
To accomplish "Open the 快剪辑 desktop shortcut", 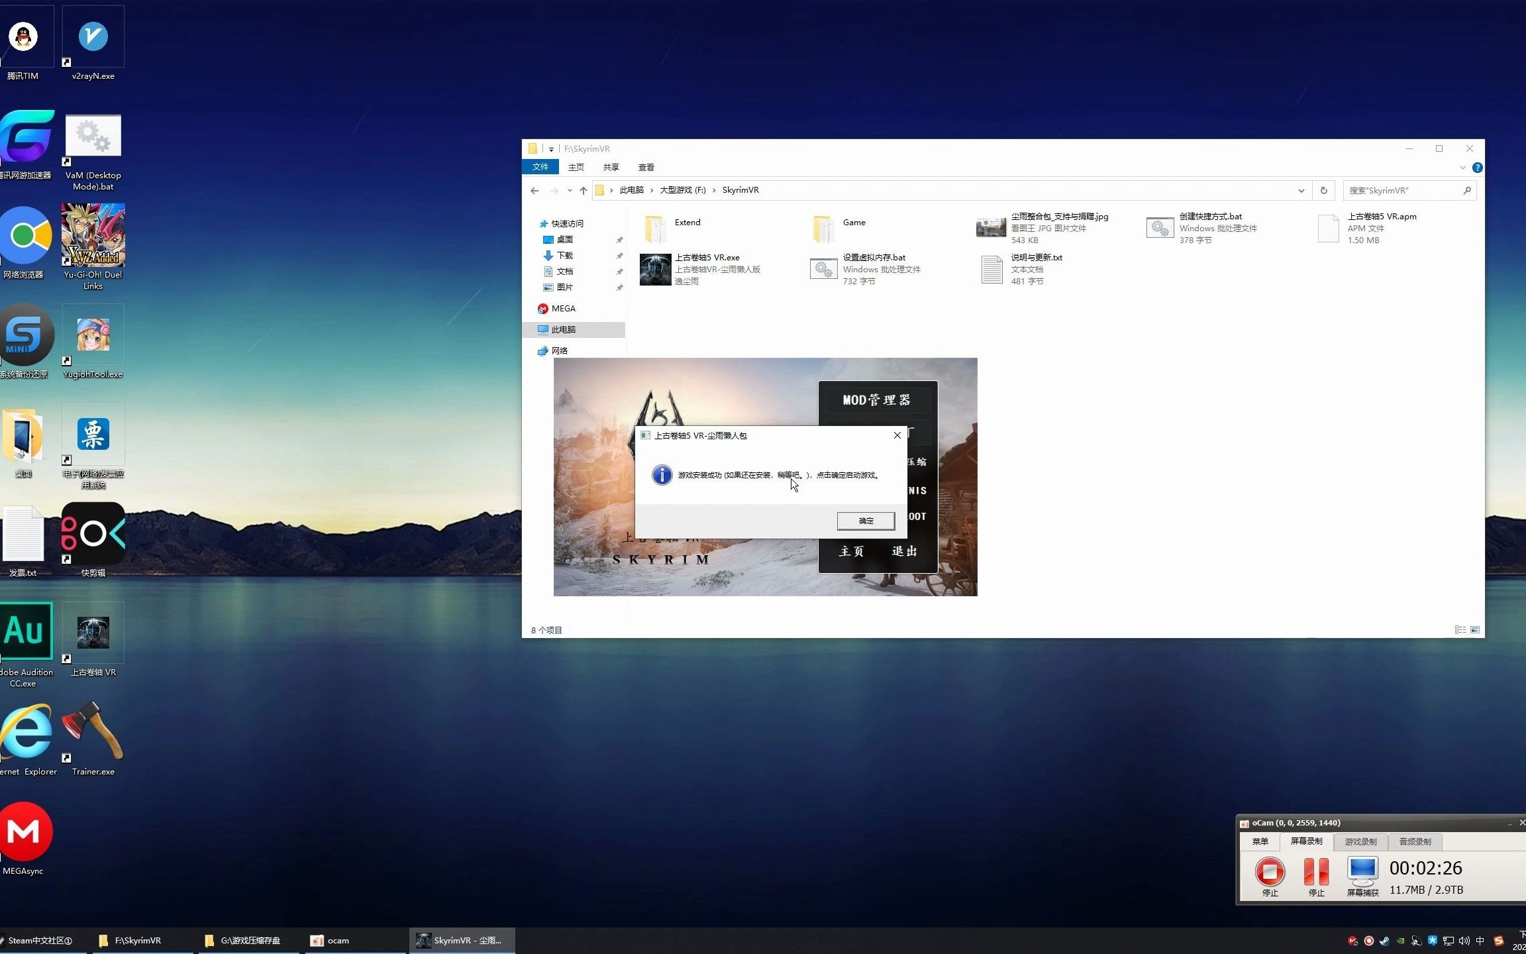I will click(x=93, y=540).
